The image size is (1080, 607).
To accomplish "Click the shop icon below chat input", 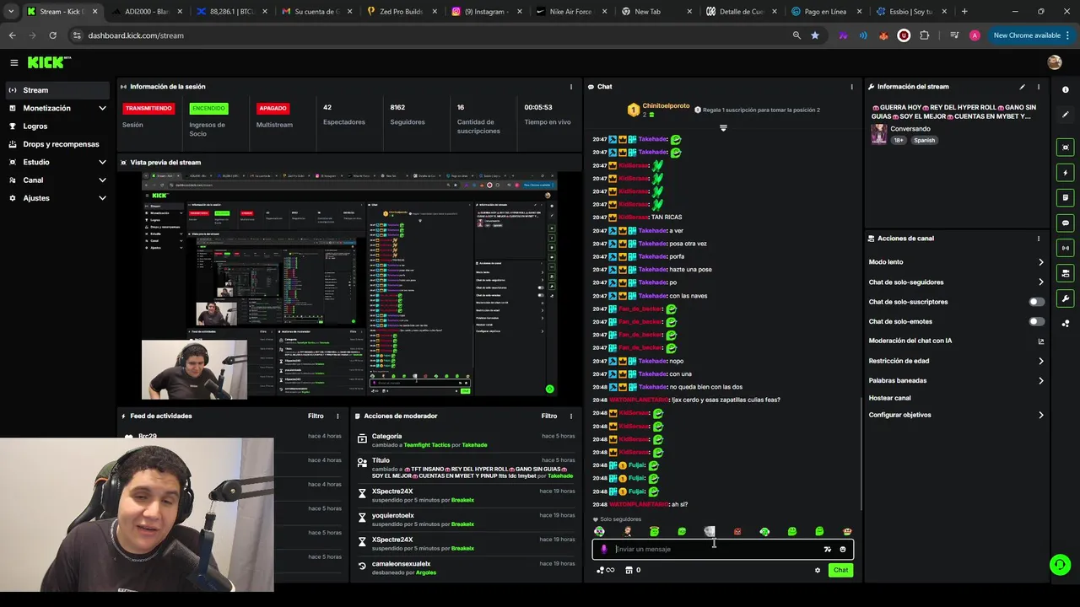I will click(629, 570).
